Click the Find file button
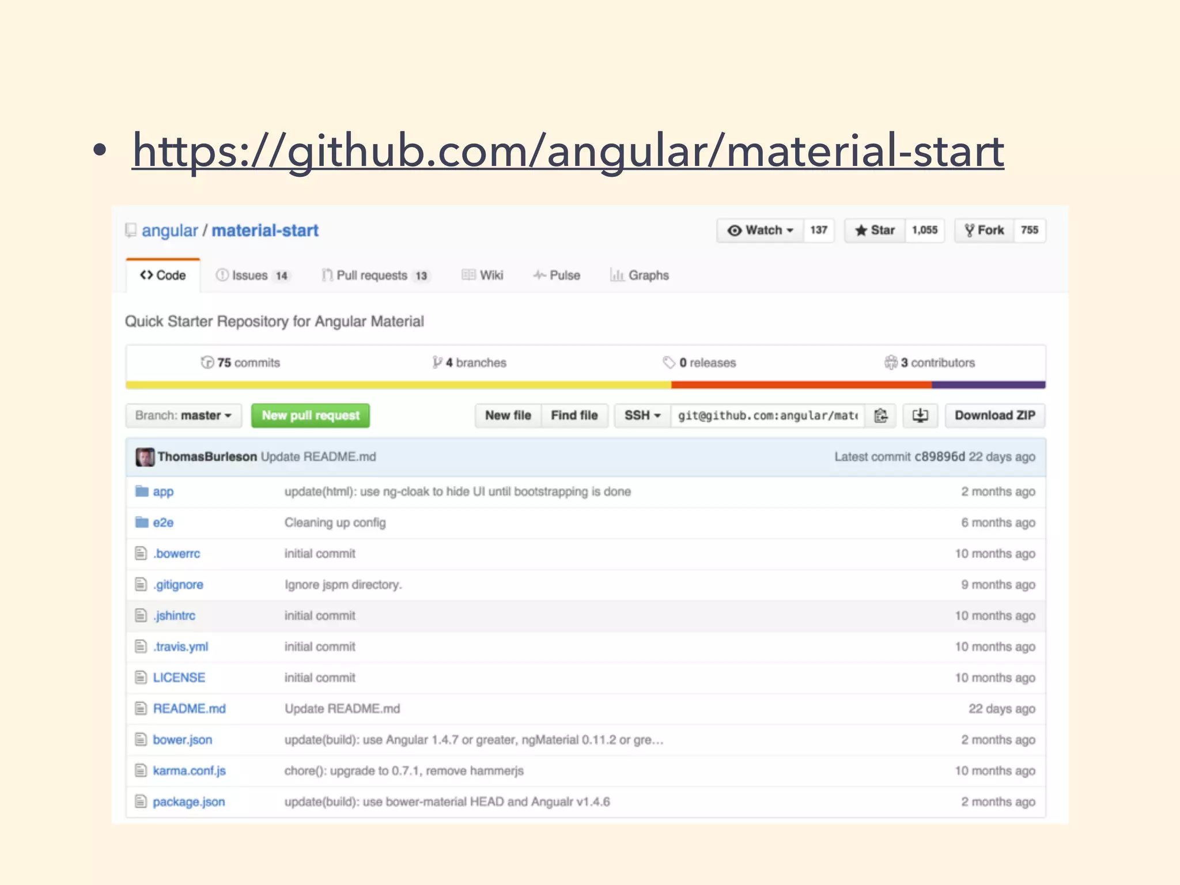The width and height of the screenshot is (1180, 885). click(x=574, y=415)
